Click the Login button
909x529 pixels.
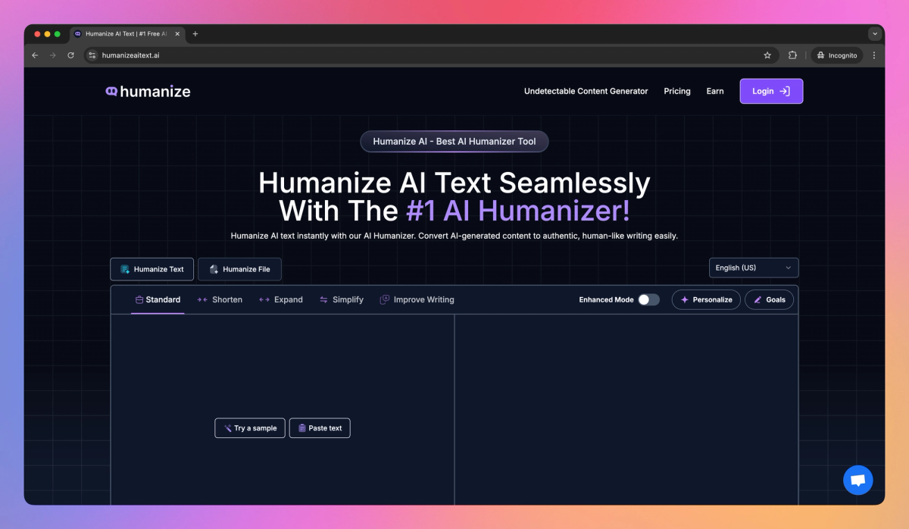[x=771, y=91]
